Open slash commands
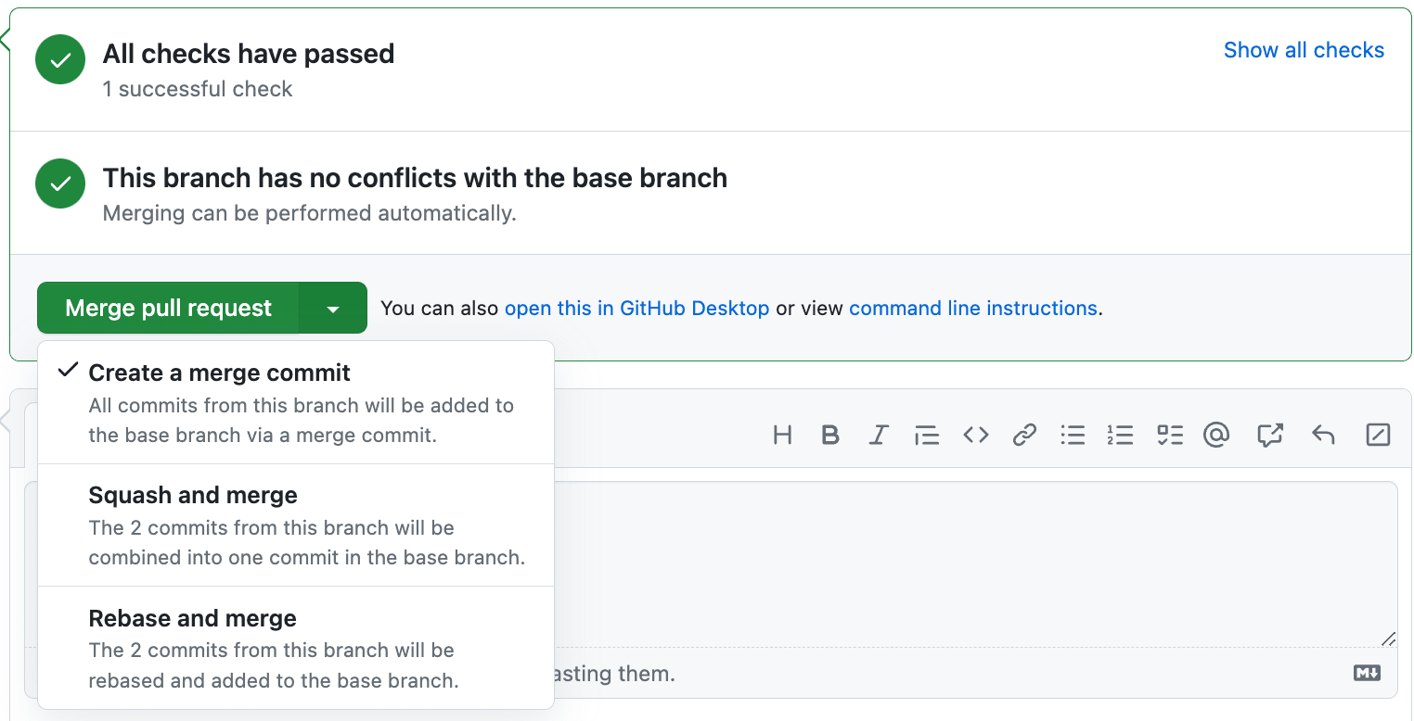The height and width of the screenshot is (721, 1414). click(1378, 435)
